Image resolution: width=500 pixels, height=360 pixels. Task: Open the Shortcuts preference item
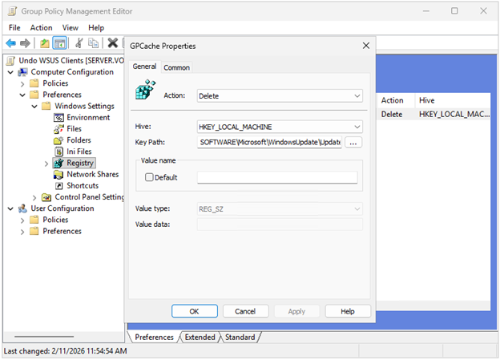[82, 185]
